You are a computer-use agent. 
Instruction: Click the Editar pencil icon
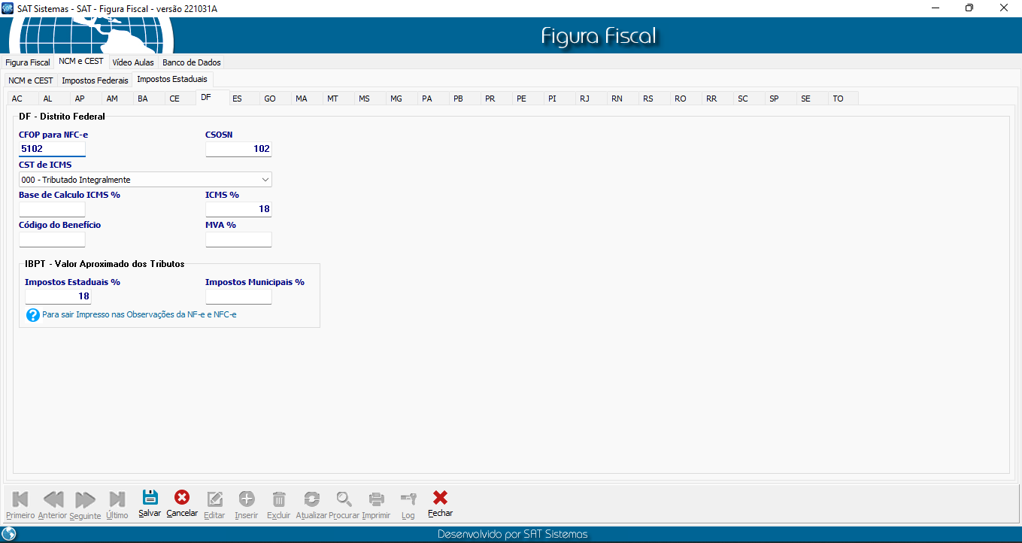(x=214, y=499)
